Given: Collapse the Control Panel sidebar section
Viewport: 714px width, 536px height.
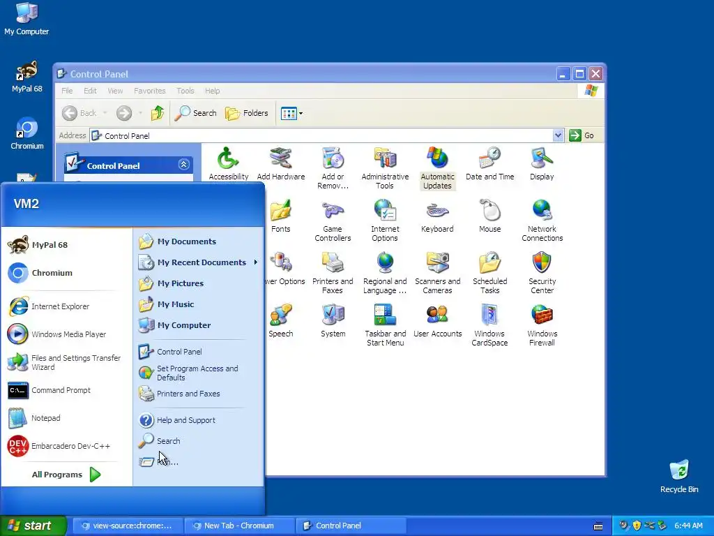Looking at the screenshot, I should pyautogui.click(x=183, y=165).
